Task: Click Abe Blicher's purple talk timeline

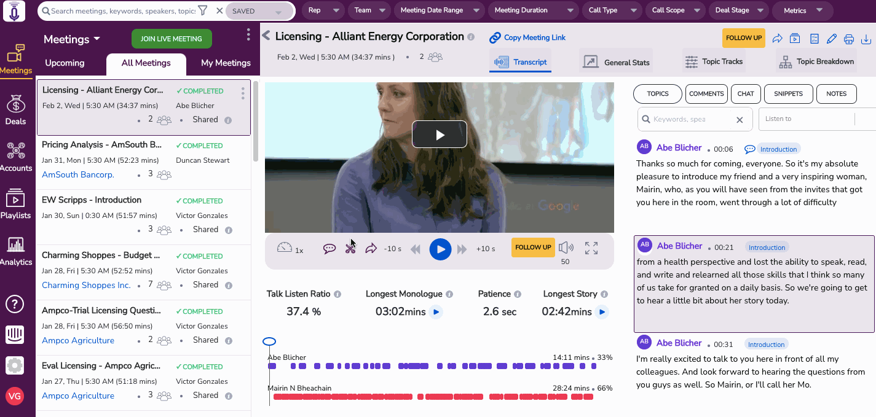Action: point(432,366)
